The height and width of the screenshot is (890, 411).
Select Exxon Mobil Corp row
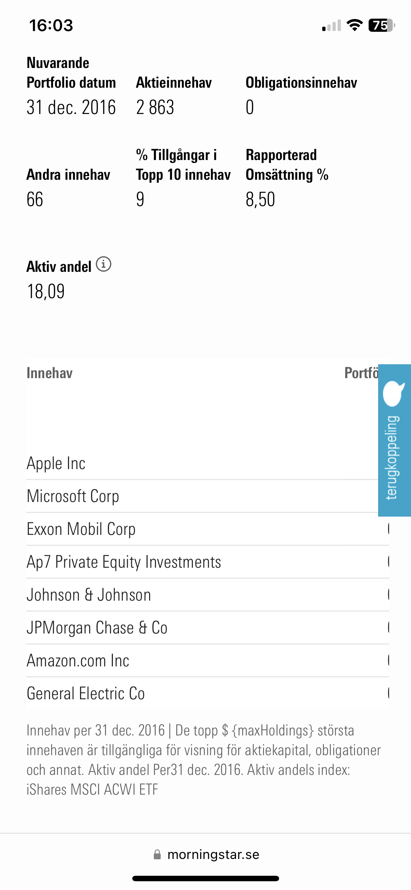coord(81,529)
